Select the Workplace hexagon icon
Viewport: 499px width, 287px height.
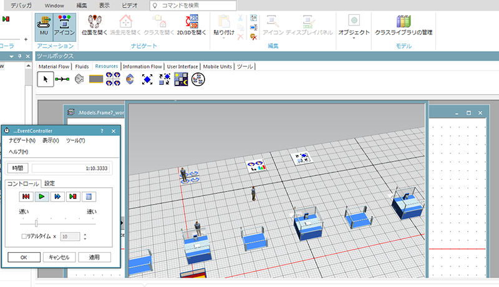tap(79, 79)
